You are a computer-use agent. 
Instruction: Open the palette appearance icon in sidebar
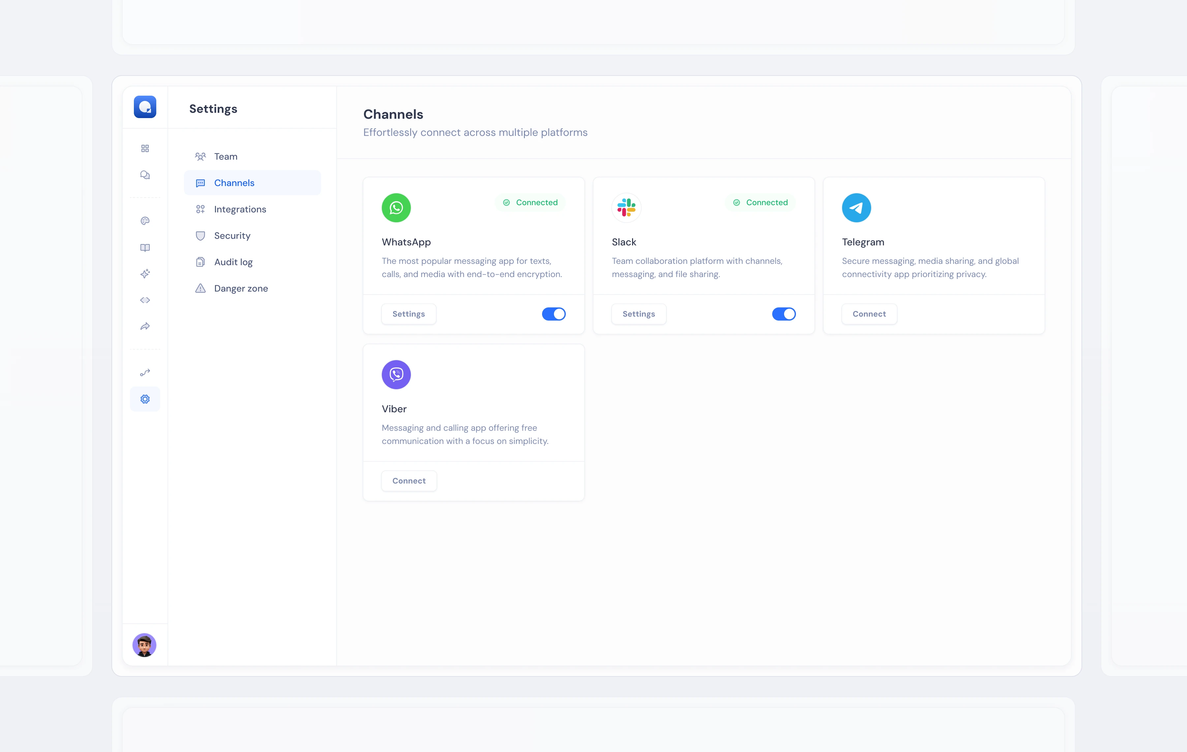click(145, 221)
